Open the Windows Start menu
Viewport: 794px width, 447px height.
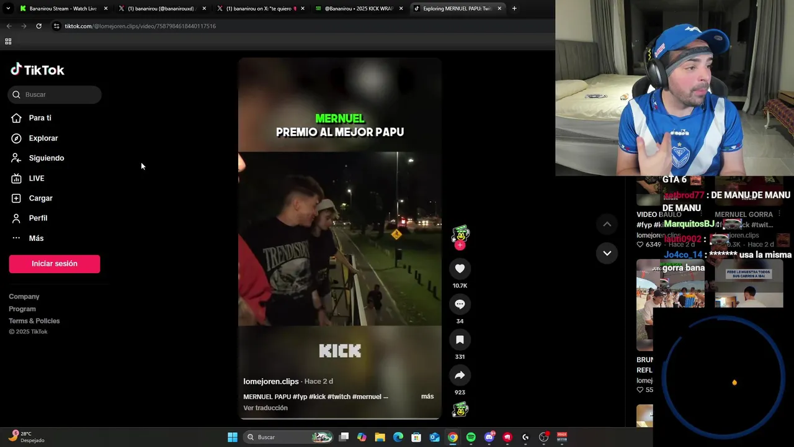tap(233, 437)
